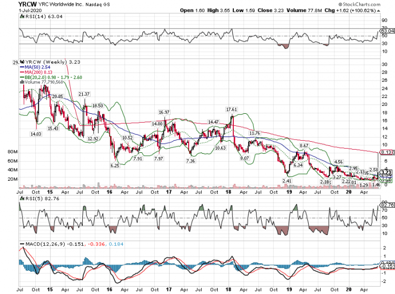Click the copyright StockCharts.com logo

point(359,4)
